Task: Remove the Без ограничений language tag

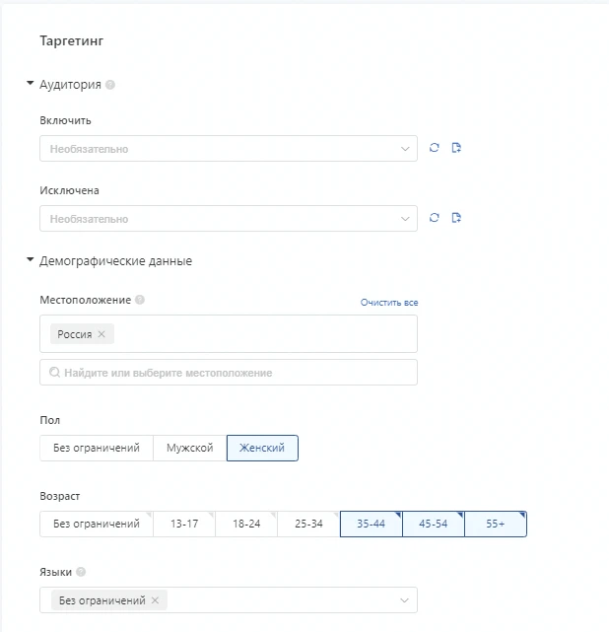Action: coord(155,600)
